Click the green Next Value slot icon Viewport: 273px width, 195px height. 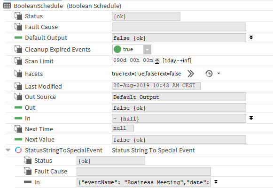[x=18, y=139]
